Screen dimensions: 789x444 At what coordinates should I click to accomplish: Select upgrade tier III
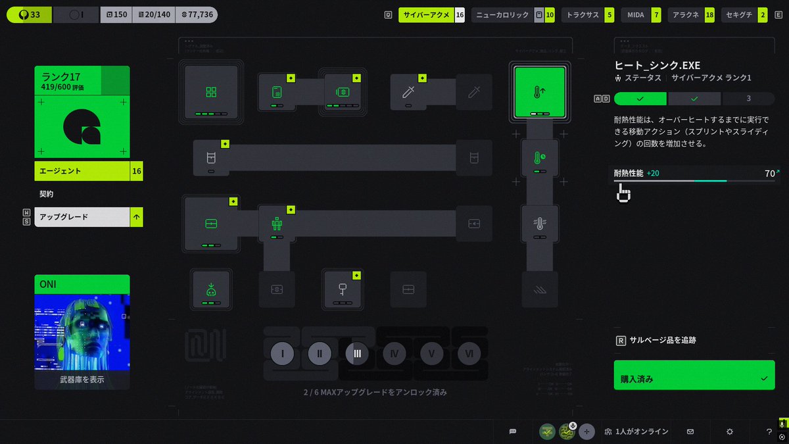(357, 353)
